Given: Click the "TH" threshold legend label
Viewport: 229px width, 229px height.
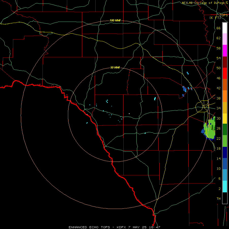Looking at the screenshot, I should [x=219, y=199].
